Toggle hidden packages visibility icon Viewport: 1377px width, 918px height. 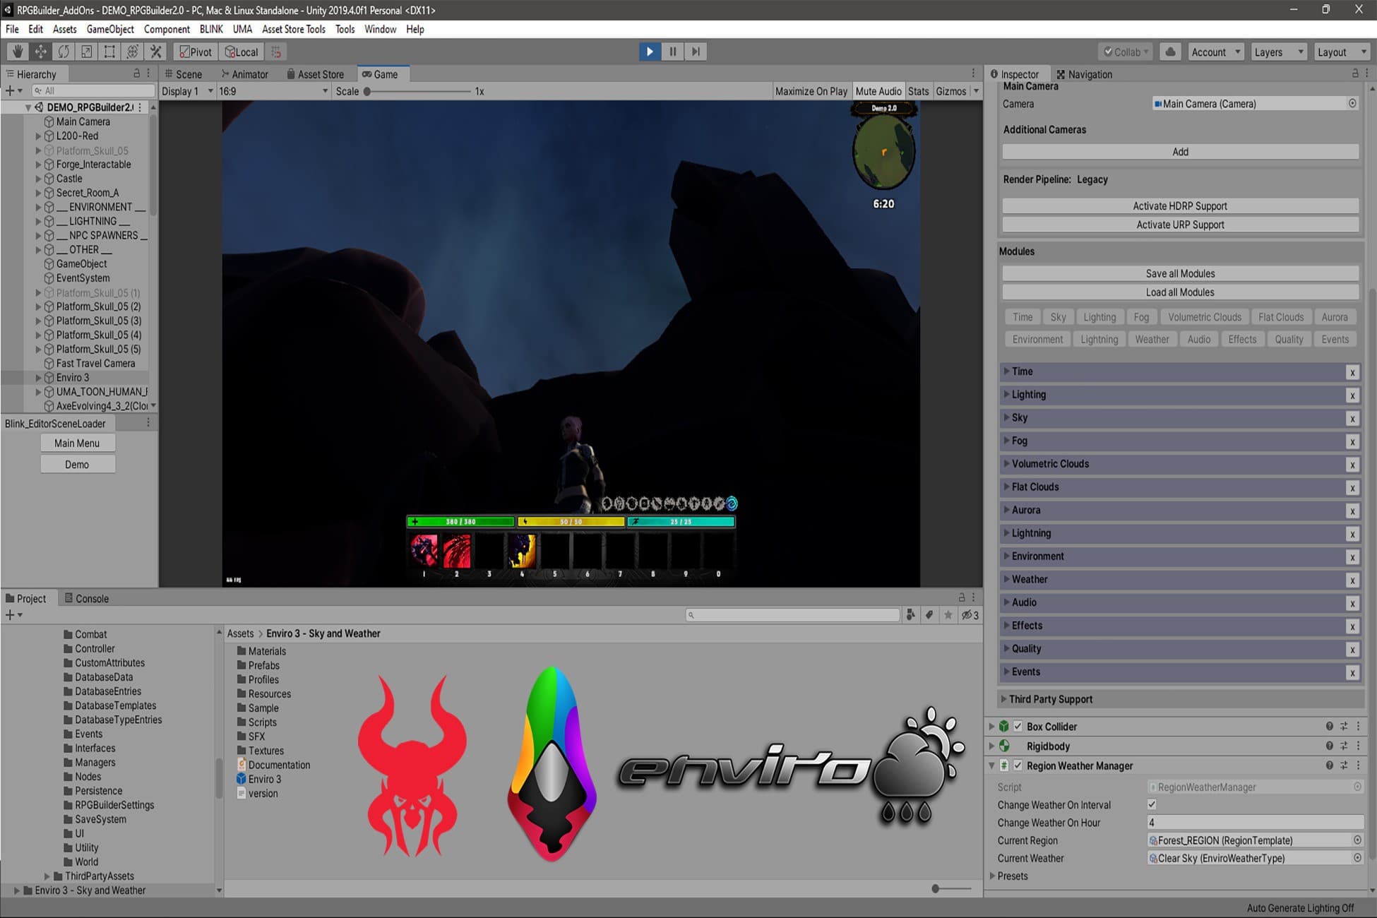pyautogui.click(x=970, y=615)
